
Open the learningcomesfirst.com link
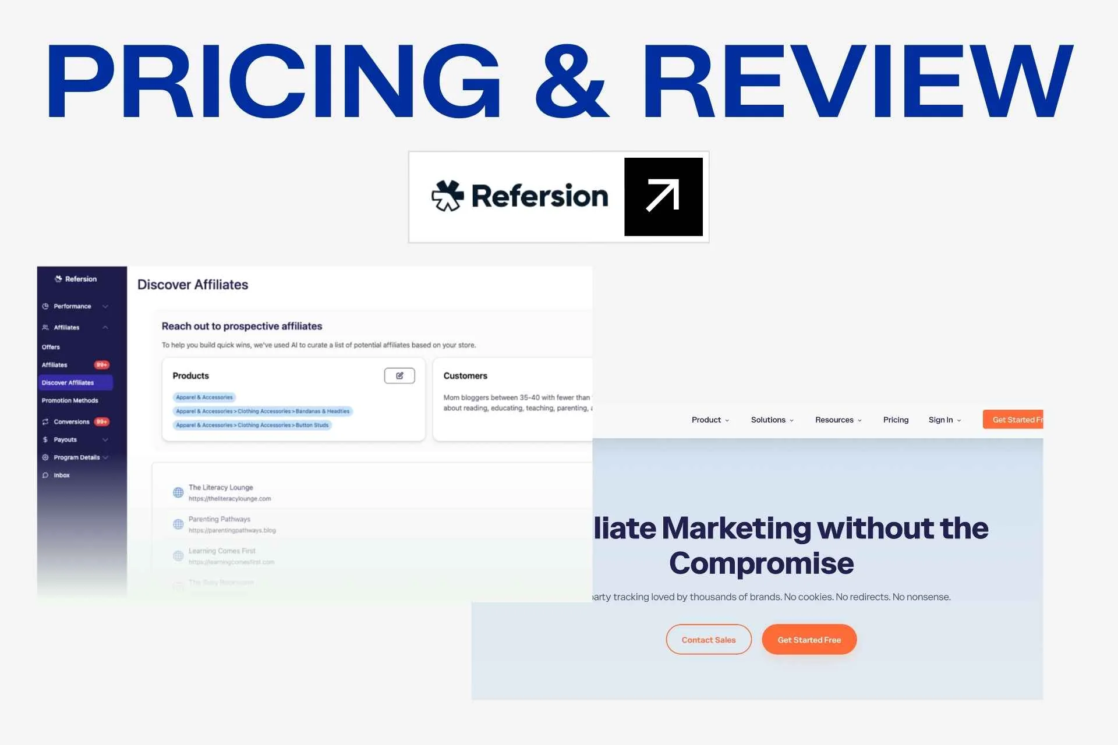tap(231, 562)
